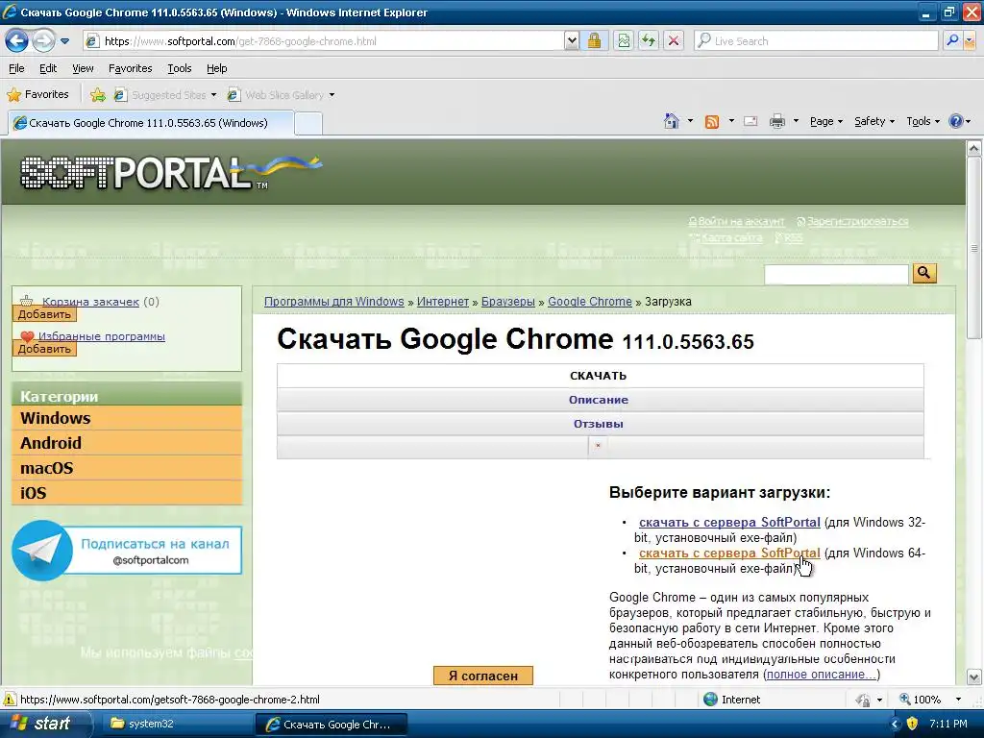This screenshot has width=984, height=738.
Task: Open a new blank tab
Action: pyautogui.click(x=308, y=124)
